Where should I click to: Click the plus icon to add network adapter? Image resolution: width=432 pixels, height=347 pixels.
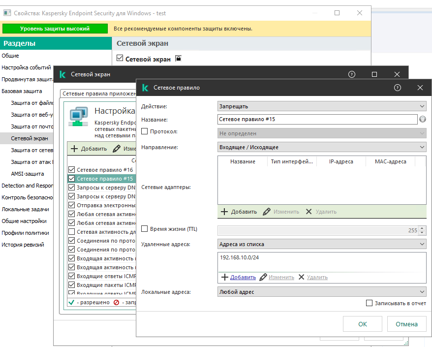(224, 212)
